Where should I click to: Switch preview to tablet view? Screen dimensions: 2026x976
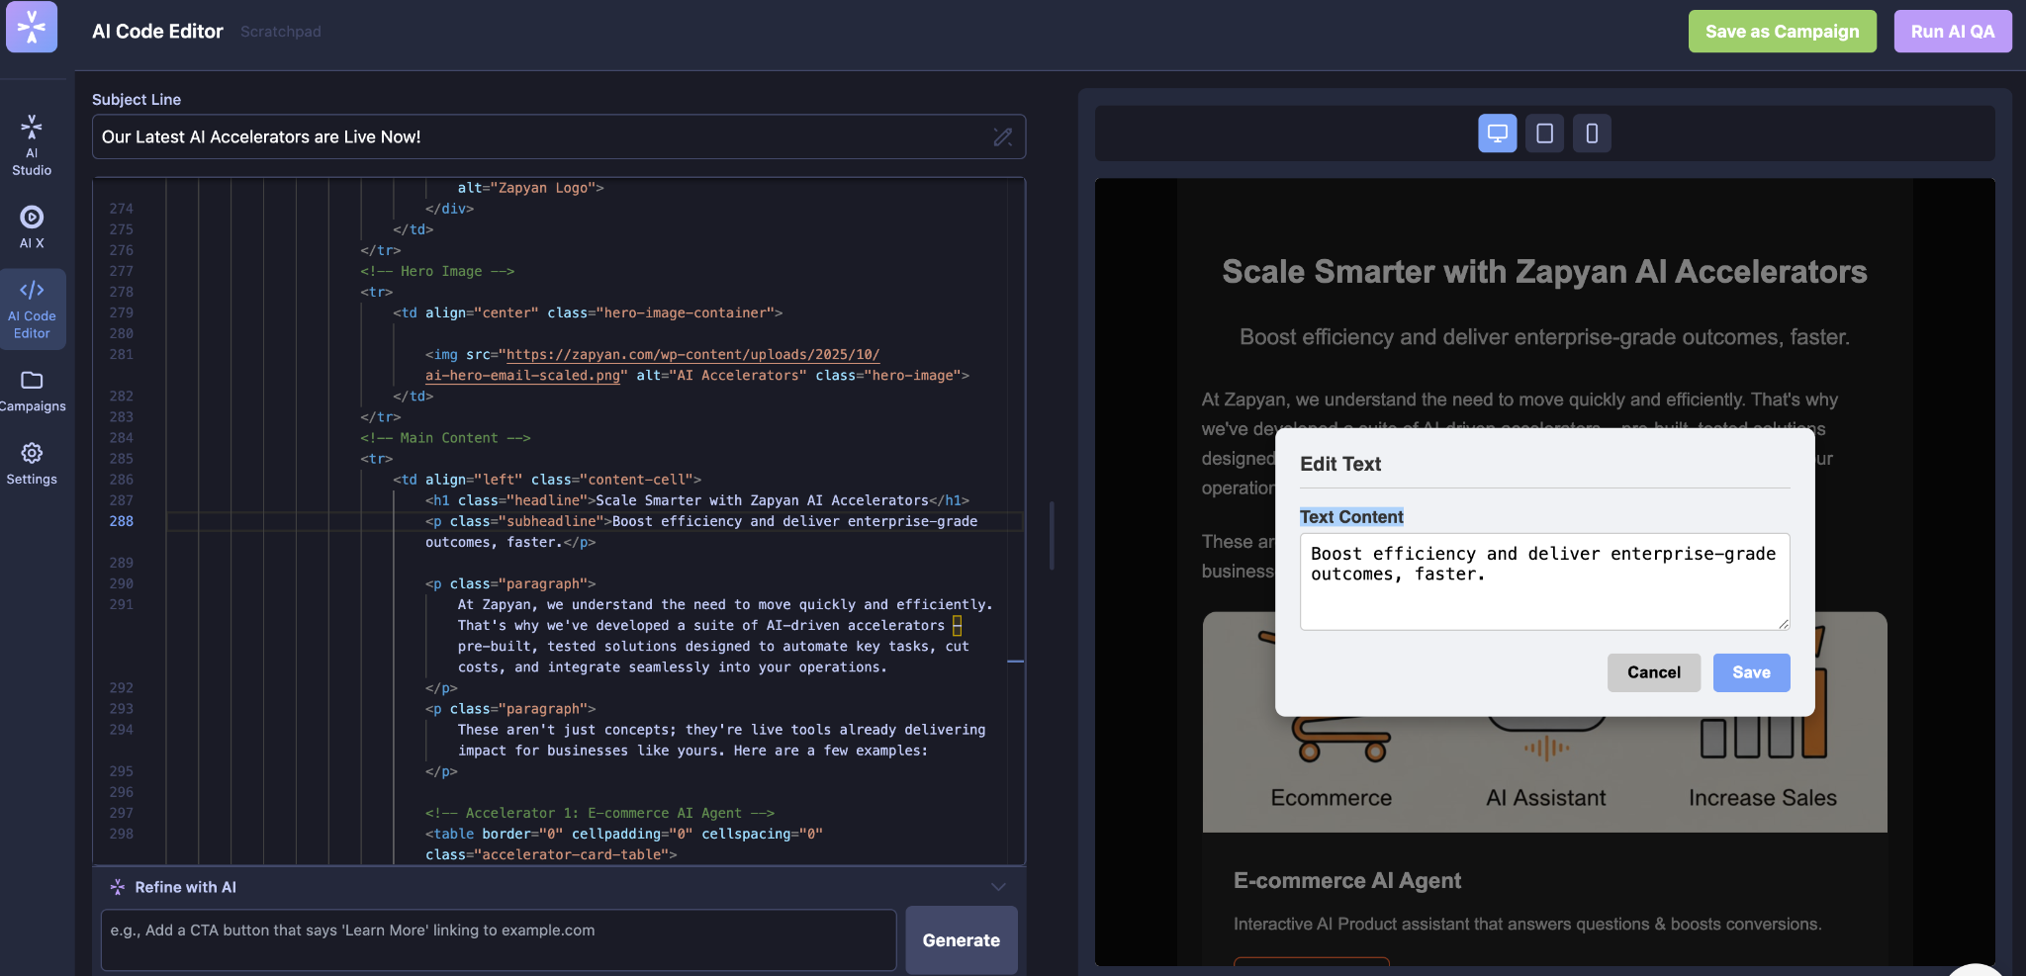pyautogui.click(x=1543, y=133)
